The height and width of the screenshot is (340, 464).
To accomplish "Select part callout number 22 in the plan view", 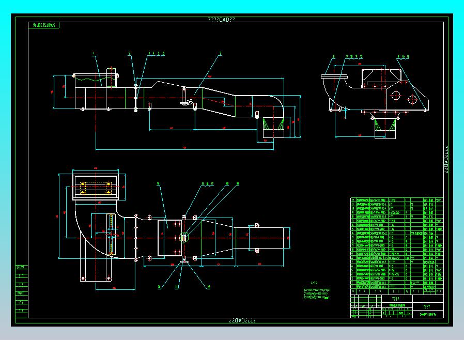I will (208, 287).
